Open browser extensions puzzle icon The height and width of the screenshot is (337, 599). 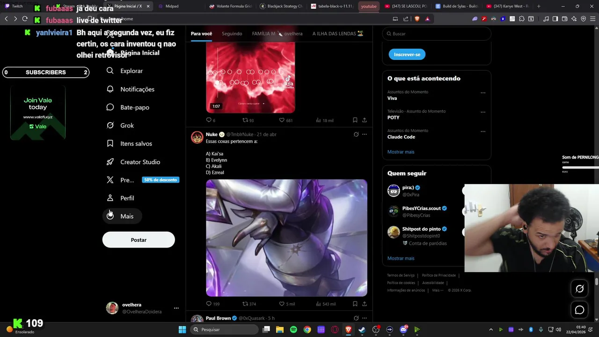tap(522, 19)
